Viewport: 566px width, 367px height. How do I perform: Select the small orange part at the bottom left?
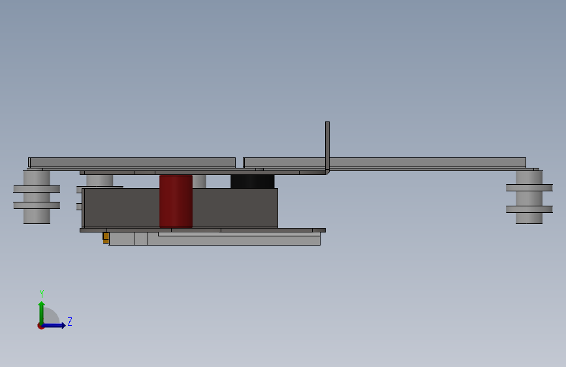coord(106,238)
